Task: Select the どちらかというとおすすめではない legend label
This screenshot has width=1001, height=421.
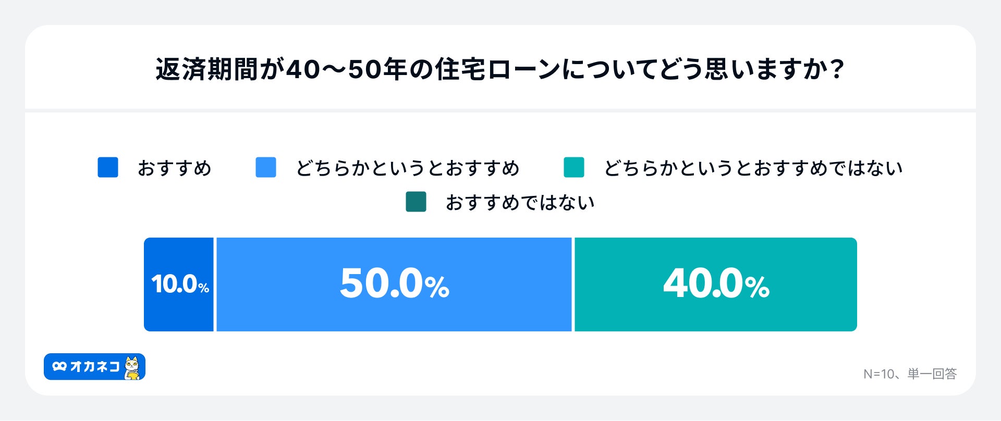Action: (753, 168)
